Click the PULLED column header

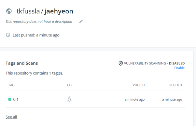[139, 85]
